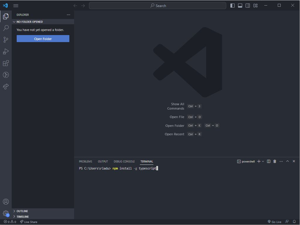Collapse the No Folder Opened section

(x=43, y=22)
